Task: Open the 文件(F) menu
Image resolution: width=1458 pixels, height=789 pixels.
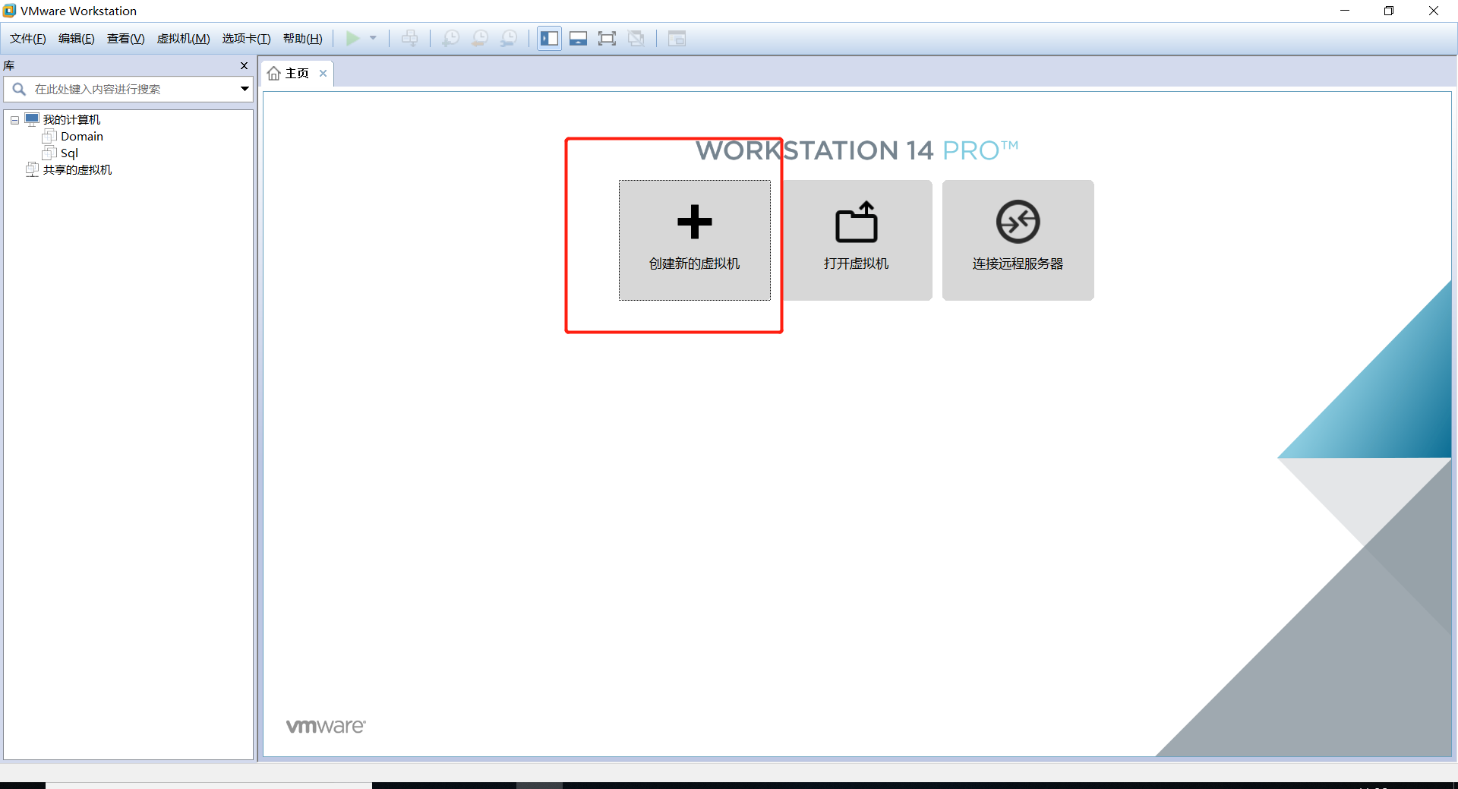Action: point(28,39)
